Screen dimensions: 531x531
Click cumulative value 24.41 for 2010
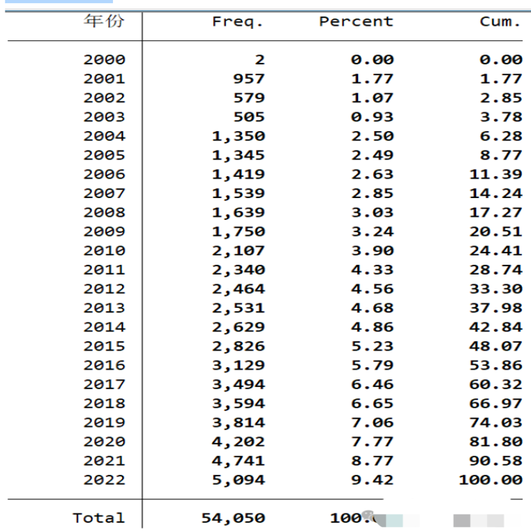(496, 250)
